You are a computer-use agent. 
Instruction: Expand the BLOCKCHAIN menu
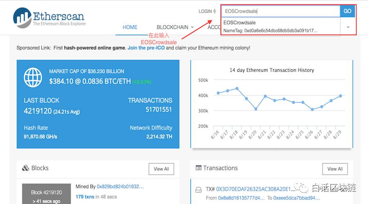pyautogui.click(x=175, y=27)
